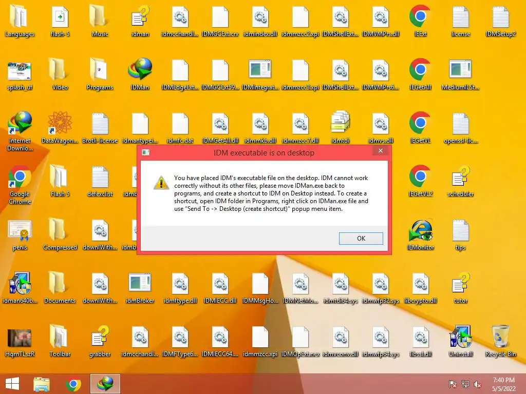Select the IDMIECC.dll file icon
526x394 pixels.
coord(220,284)
